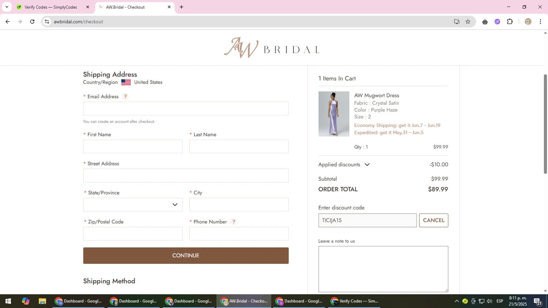548x308 pixels.
Task: Close the AW.Bridal Checkout tab
Action: [x=169, y=7]
